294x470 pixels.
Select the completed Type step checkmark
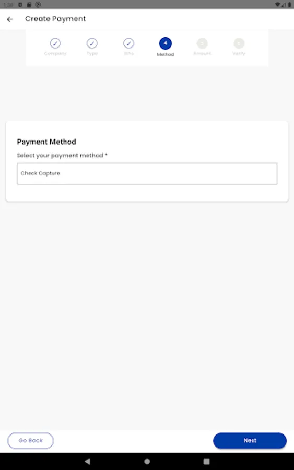pyautogui.click(x=92, y=43)
